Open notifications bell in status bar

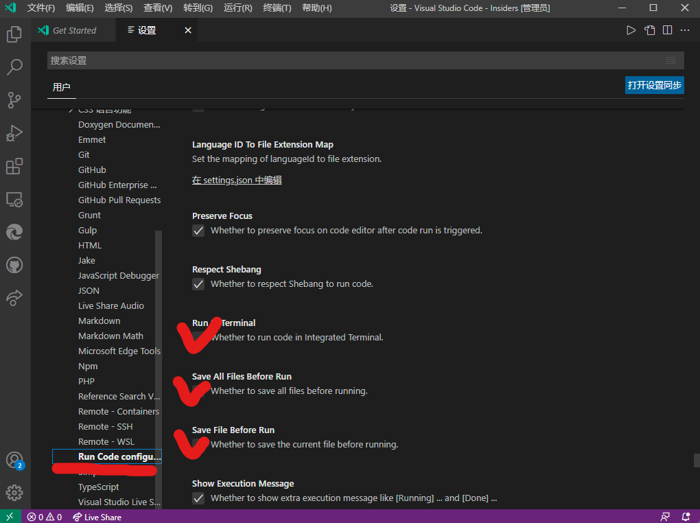click(686, 517)
